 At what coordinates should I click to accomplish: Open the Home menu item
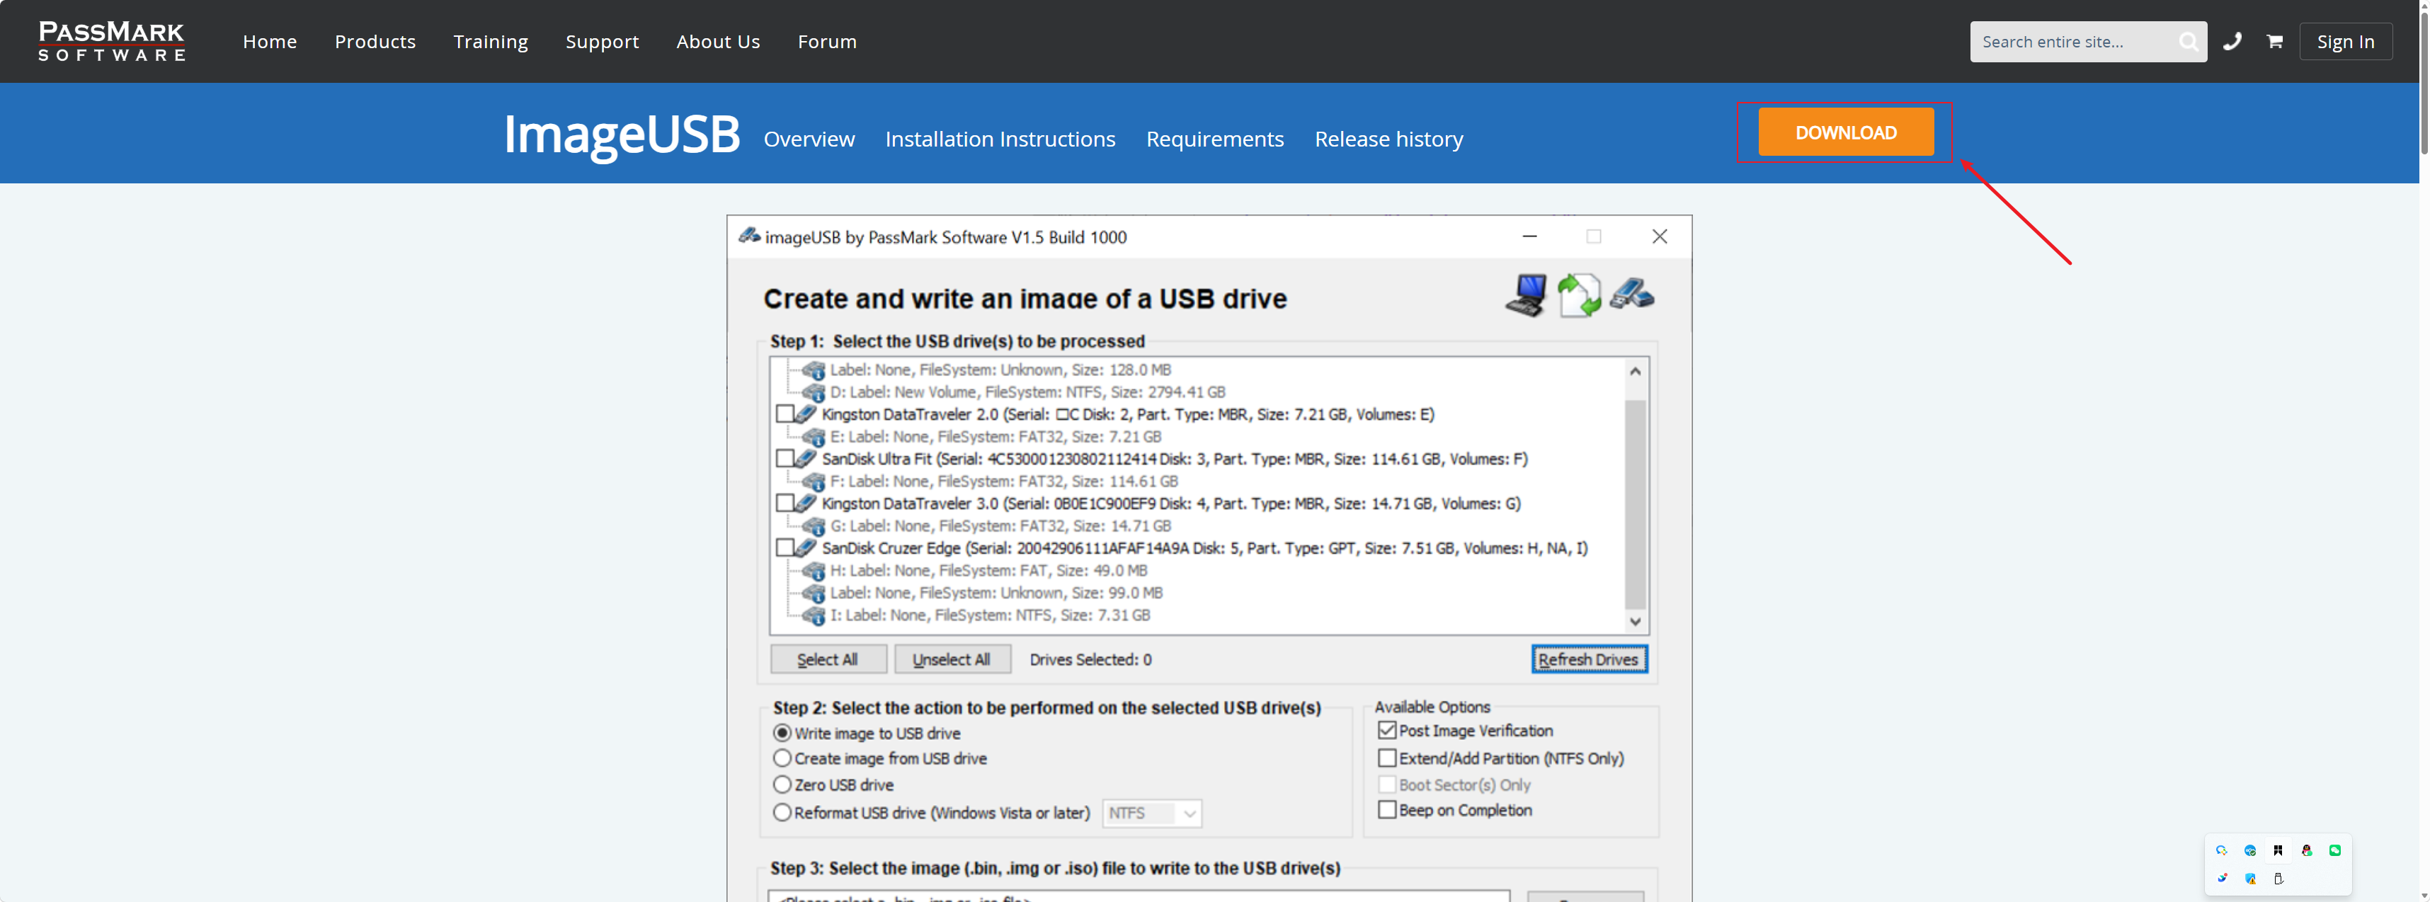click(x=270, y=42)
